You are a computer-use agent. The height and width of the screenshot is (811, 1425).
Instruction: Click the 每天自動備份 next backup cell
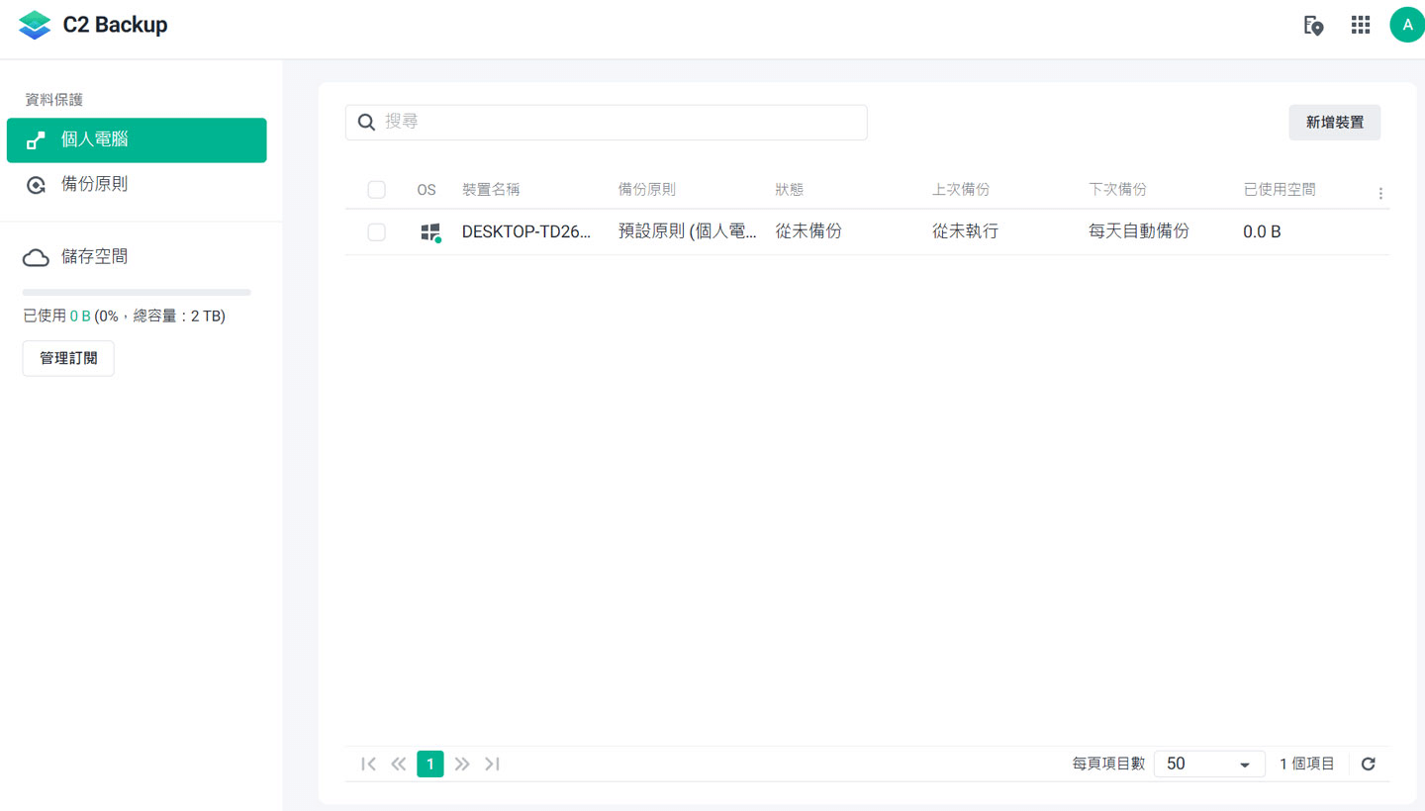(x=1139, y=232)
